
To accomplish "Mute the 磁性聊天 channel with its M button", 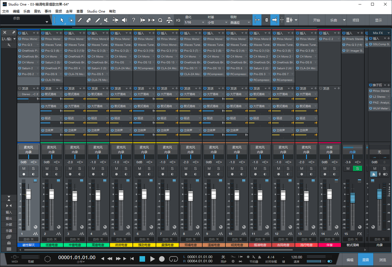I will pos(24,168).
